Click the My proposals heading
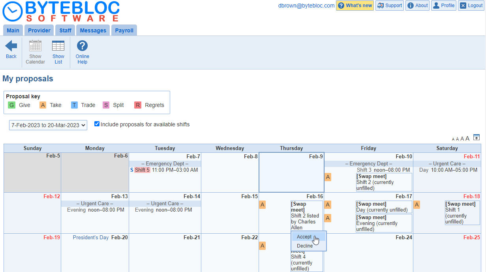The height and width of the screenshot is (272, 486). point(28,79)
